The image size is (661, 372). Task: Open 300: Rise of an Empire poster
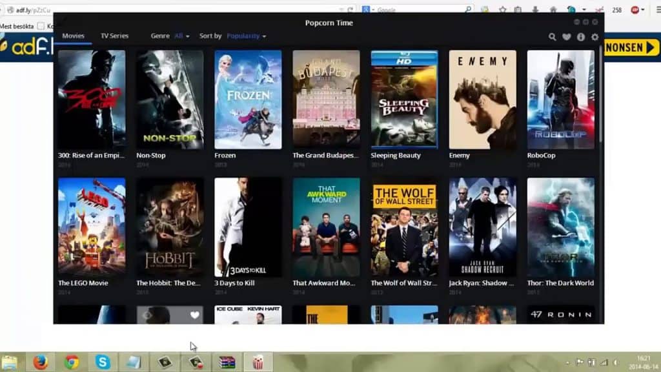click(92, 99)
